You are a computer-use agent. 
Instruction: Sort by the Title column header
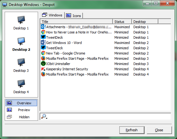[77, 22]
